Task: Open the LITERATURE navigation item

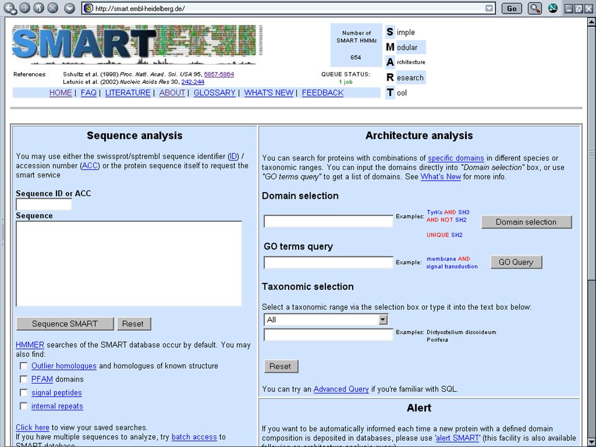Action: pyautogui.click(x=128, y=93)
